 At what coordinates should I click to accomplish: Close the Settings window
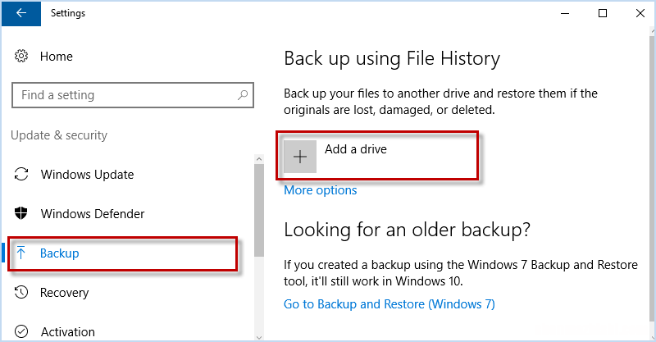coord(640,13)
